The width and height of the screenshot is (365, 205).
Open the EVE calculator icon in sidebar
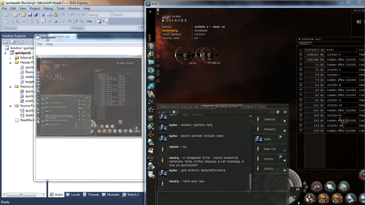click(x=151, y=166)
